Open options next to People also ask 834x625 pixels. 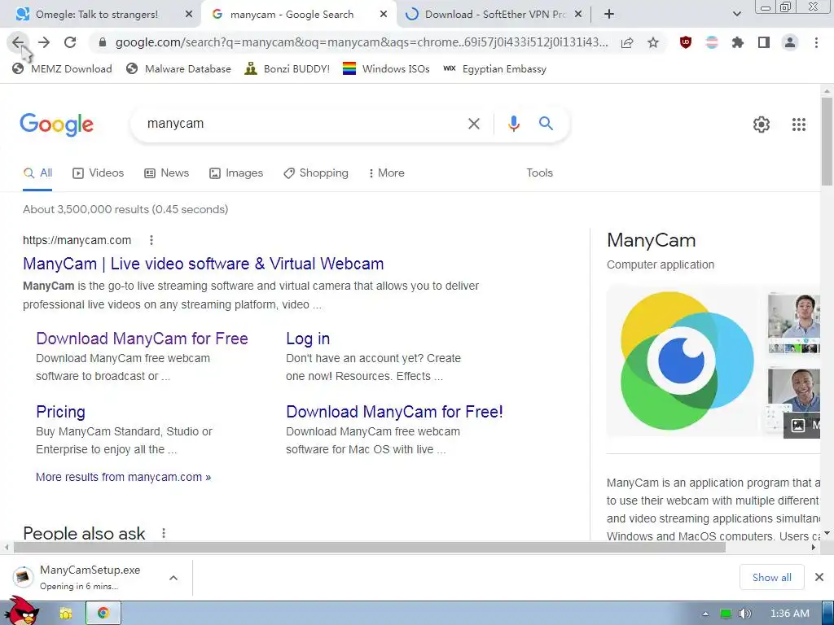click(x=164, y=533)
